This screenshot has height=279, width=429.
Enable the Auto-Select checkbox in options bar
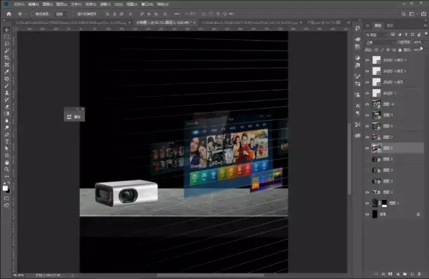[32, 14]
